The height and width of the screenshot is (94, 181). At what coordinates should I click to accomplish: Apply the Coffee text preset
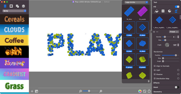tap(14, 40)
